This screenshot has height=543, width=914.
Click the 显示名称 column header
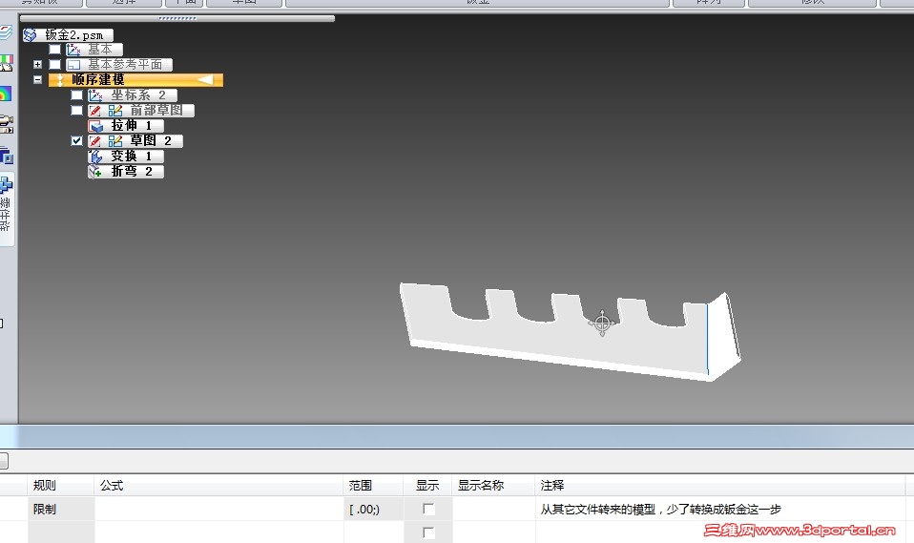pos(493,485)
